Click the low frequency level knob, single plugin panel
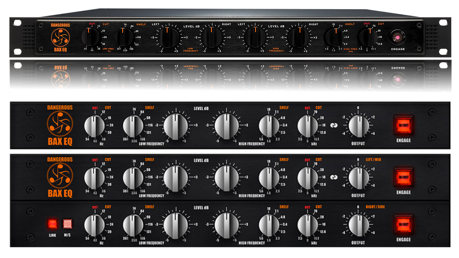Viewport: 459px width, 258px height. point(176,126)
